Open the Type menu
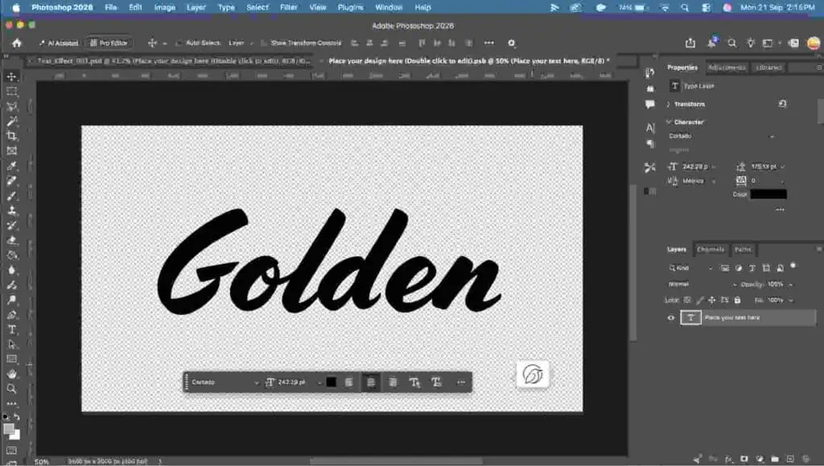 click(x=226, y=7)
